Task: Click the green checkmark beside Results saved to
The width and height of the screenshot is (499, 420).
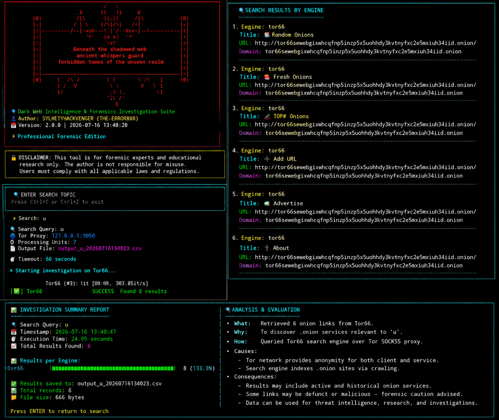Action: [x=14, y=383]
